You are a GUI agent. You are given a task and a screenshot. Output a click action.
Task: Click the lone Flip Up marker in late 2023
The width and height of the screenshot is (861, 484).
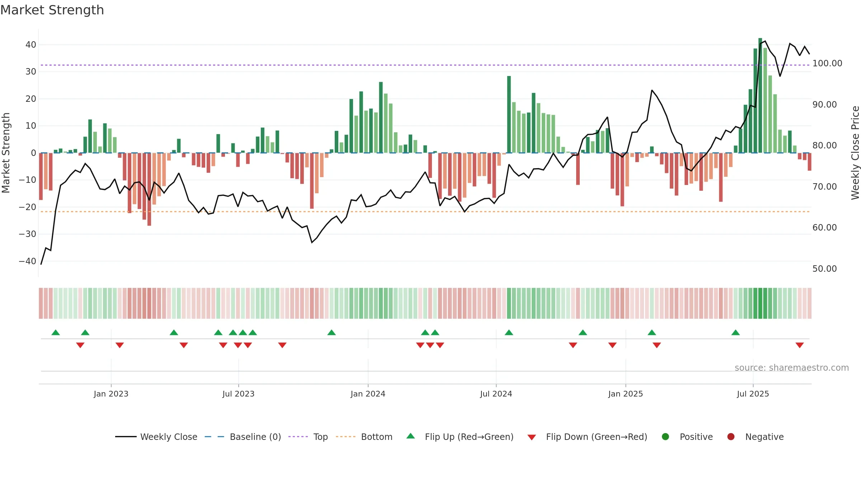coord(331,332)
